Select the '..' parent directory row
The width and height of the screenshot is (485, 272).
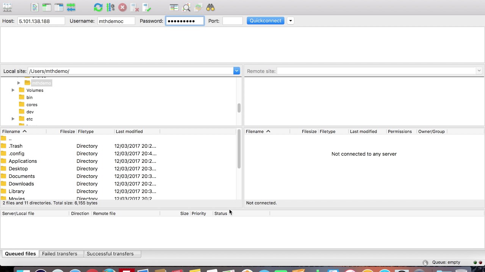tap(119, 139)
